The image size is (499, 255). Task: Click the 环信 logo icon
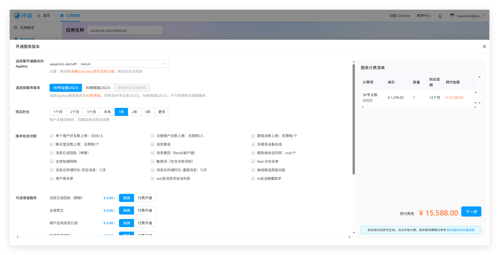pyautogui.click(x=17, y=16)
